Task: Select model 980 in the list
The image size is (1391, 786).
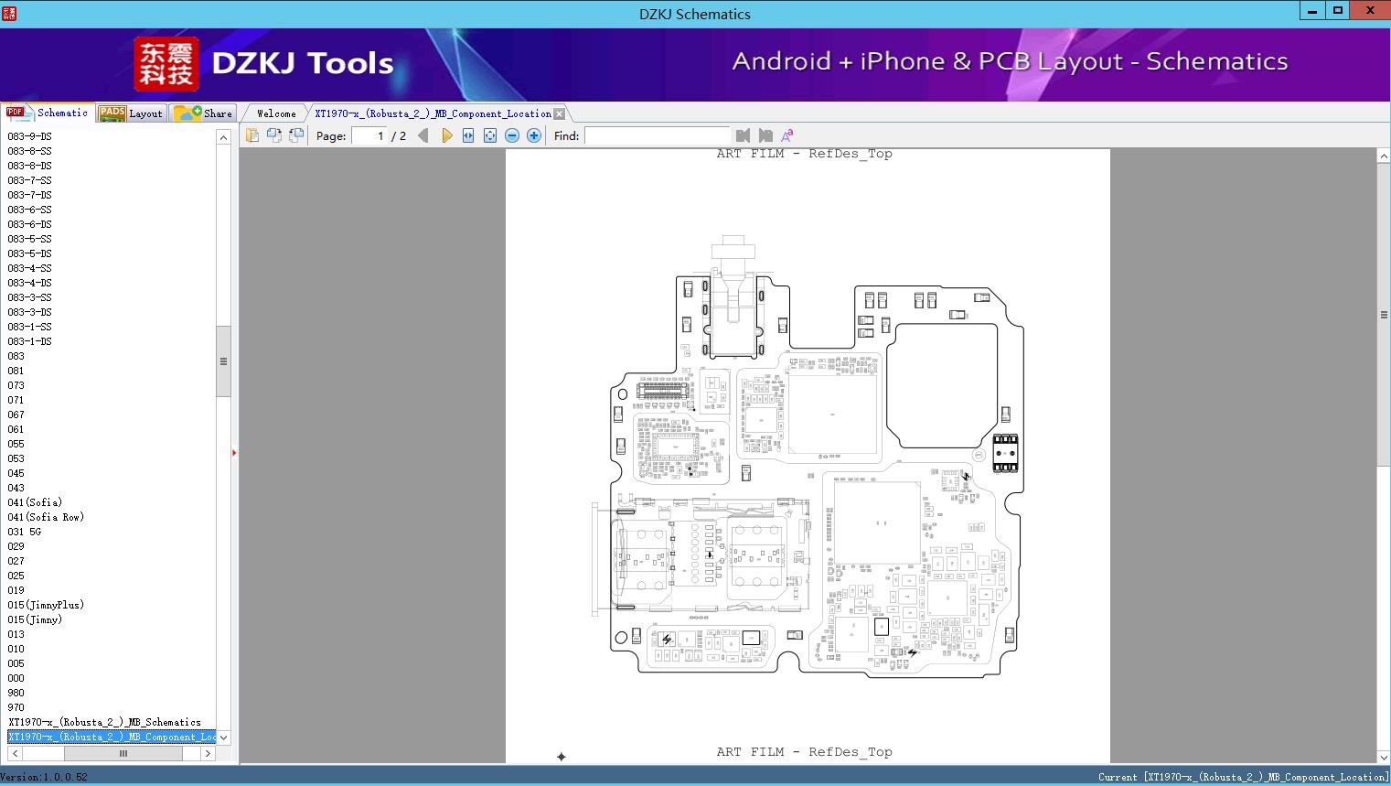Action: point(16,693)
